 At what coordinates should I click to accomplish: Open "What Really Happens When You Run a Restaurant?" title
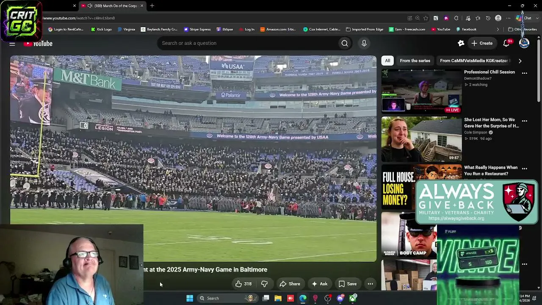(x=491, y=171)
